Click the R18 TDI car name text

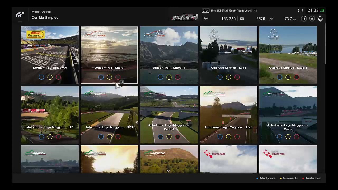point(234,11)
